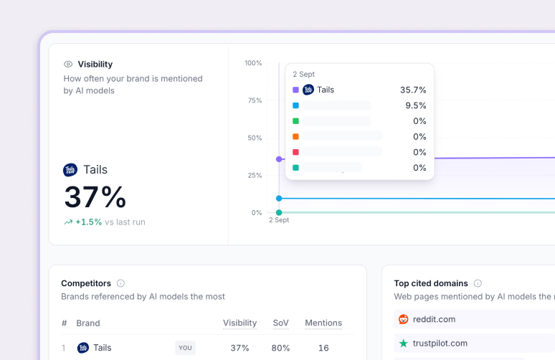This screenshot has width=555, height=360.
Task: Click the eye icon beside Visibility heading
Action: [68, 64]
